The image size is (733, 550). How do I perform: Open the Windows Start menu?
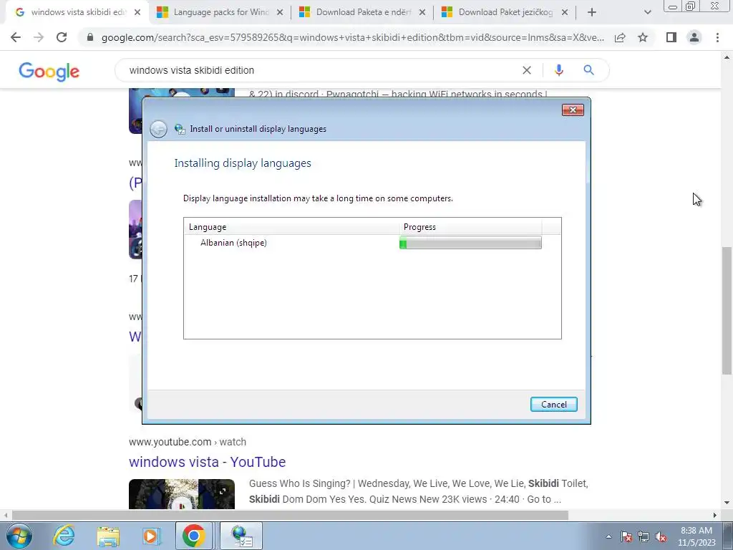(x=19, y=536)
